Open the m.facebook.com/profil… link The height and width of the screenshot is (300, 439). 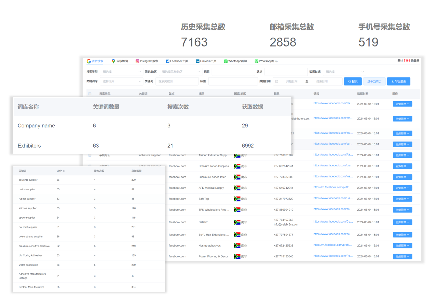pyautogui.click(x=333, y=245)
